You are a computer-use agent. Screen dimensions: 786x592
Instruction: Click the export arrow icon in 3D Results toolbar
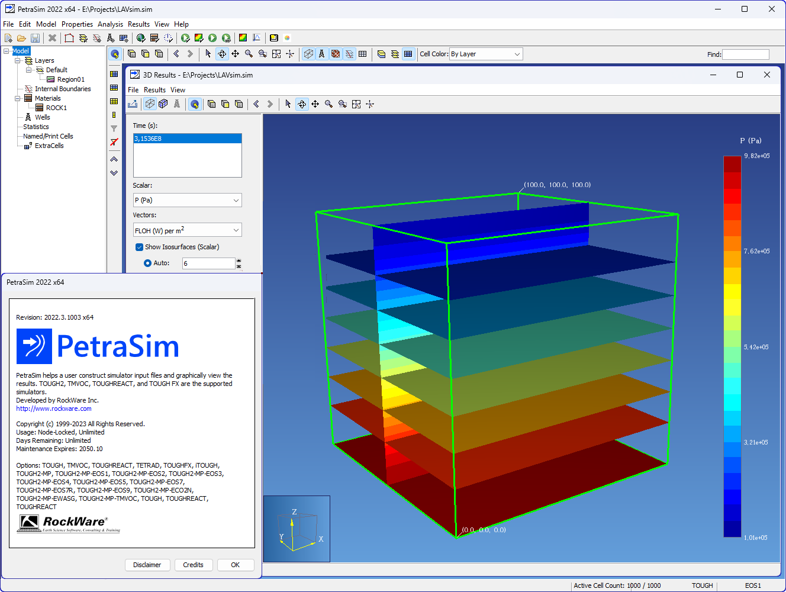tap(133, 104)
